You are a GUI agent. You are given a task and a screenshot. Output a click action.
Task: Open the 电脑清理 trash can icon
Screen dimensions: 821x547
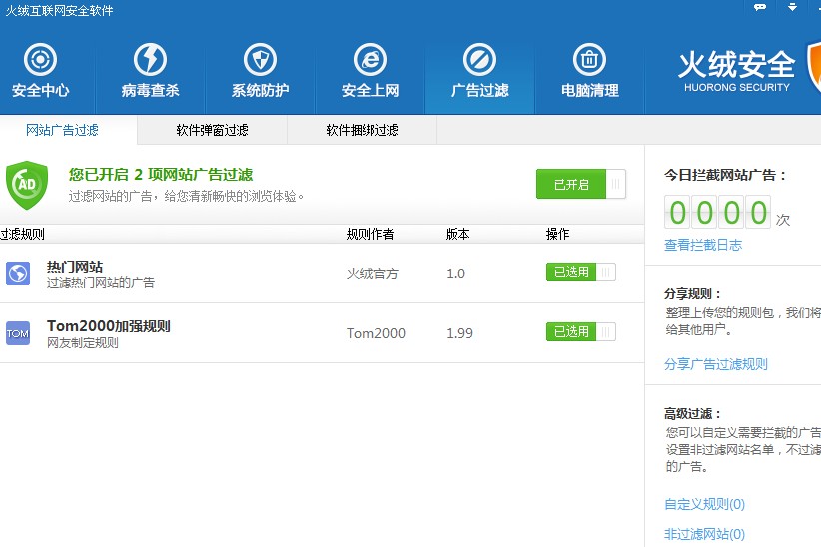(x=589, y=61)
